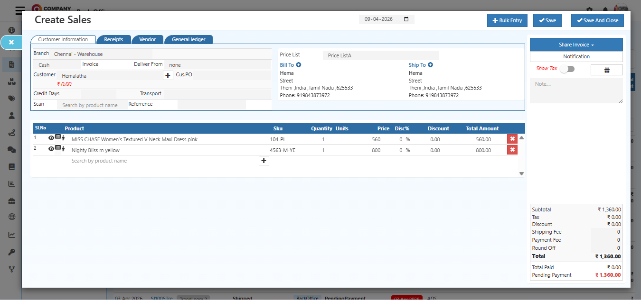This screenshot has height=300, width=641.
Task: Remove Nighty Bliss row with red X
Action: 512,149
